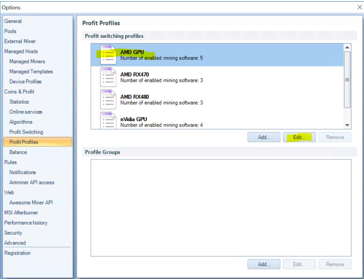Screen dimensions: 364x279
Task: Open Device Profiles page
Action: pos(25,82)
